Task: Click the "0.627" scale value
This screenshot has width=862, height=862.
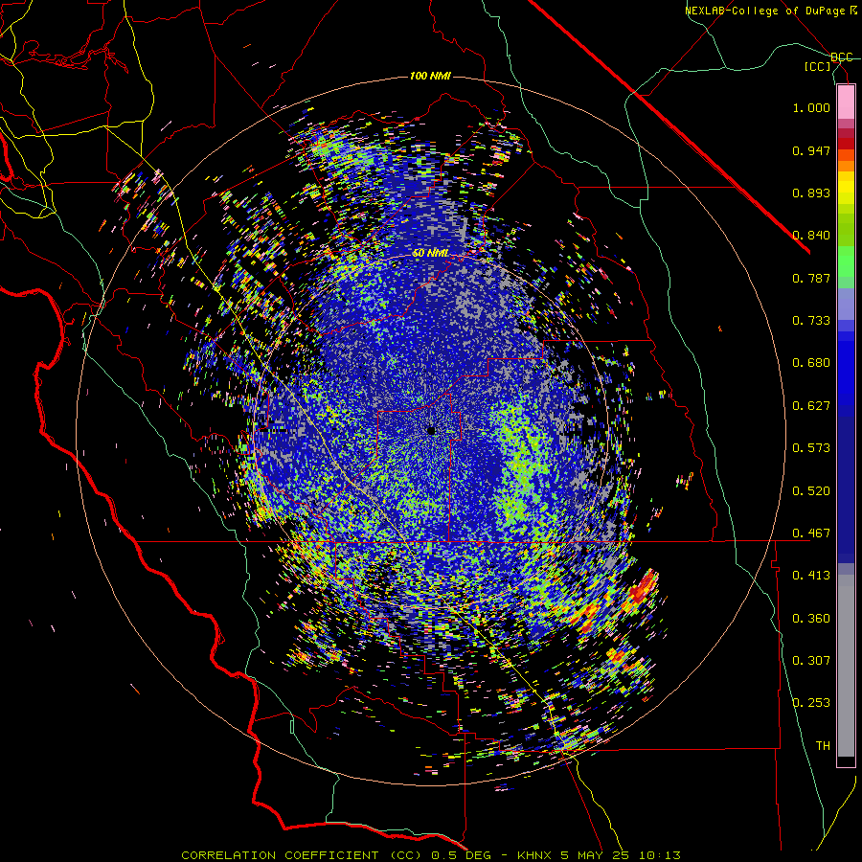Action: 811,406
